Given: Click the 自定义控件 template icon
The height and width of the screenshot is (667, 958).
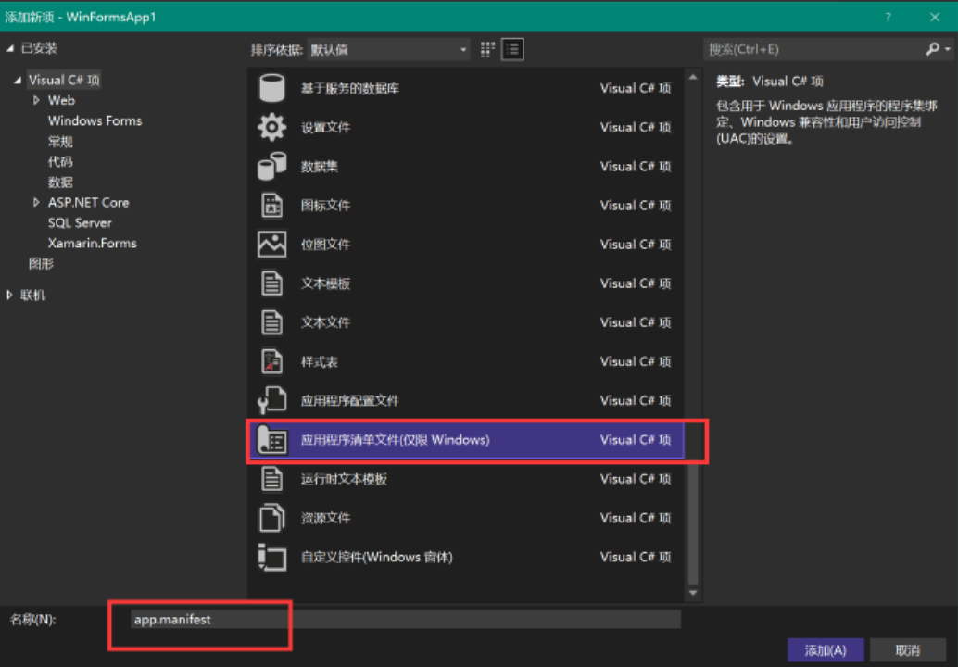Looking at the screenshot, I should [x=272, y=557].
